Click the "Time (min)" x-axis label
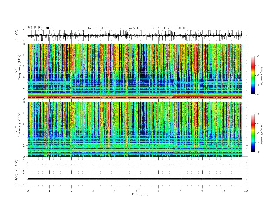277x214 pixels. [140, 194]
